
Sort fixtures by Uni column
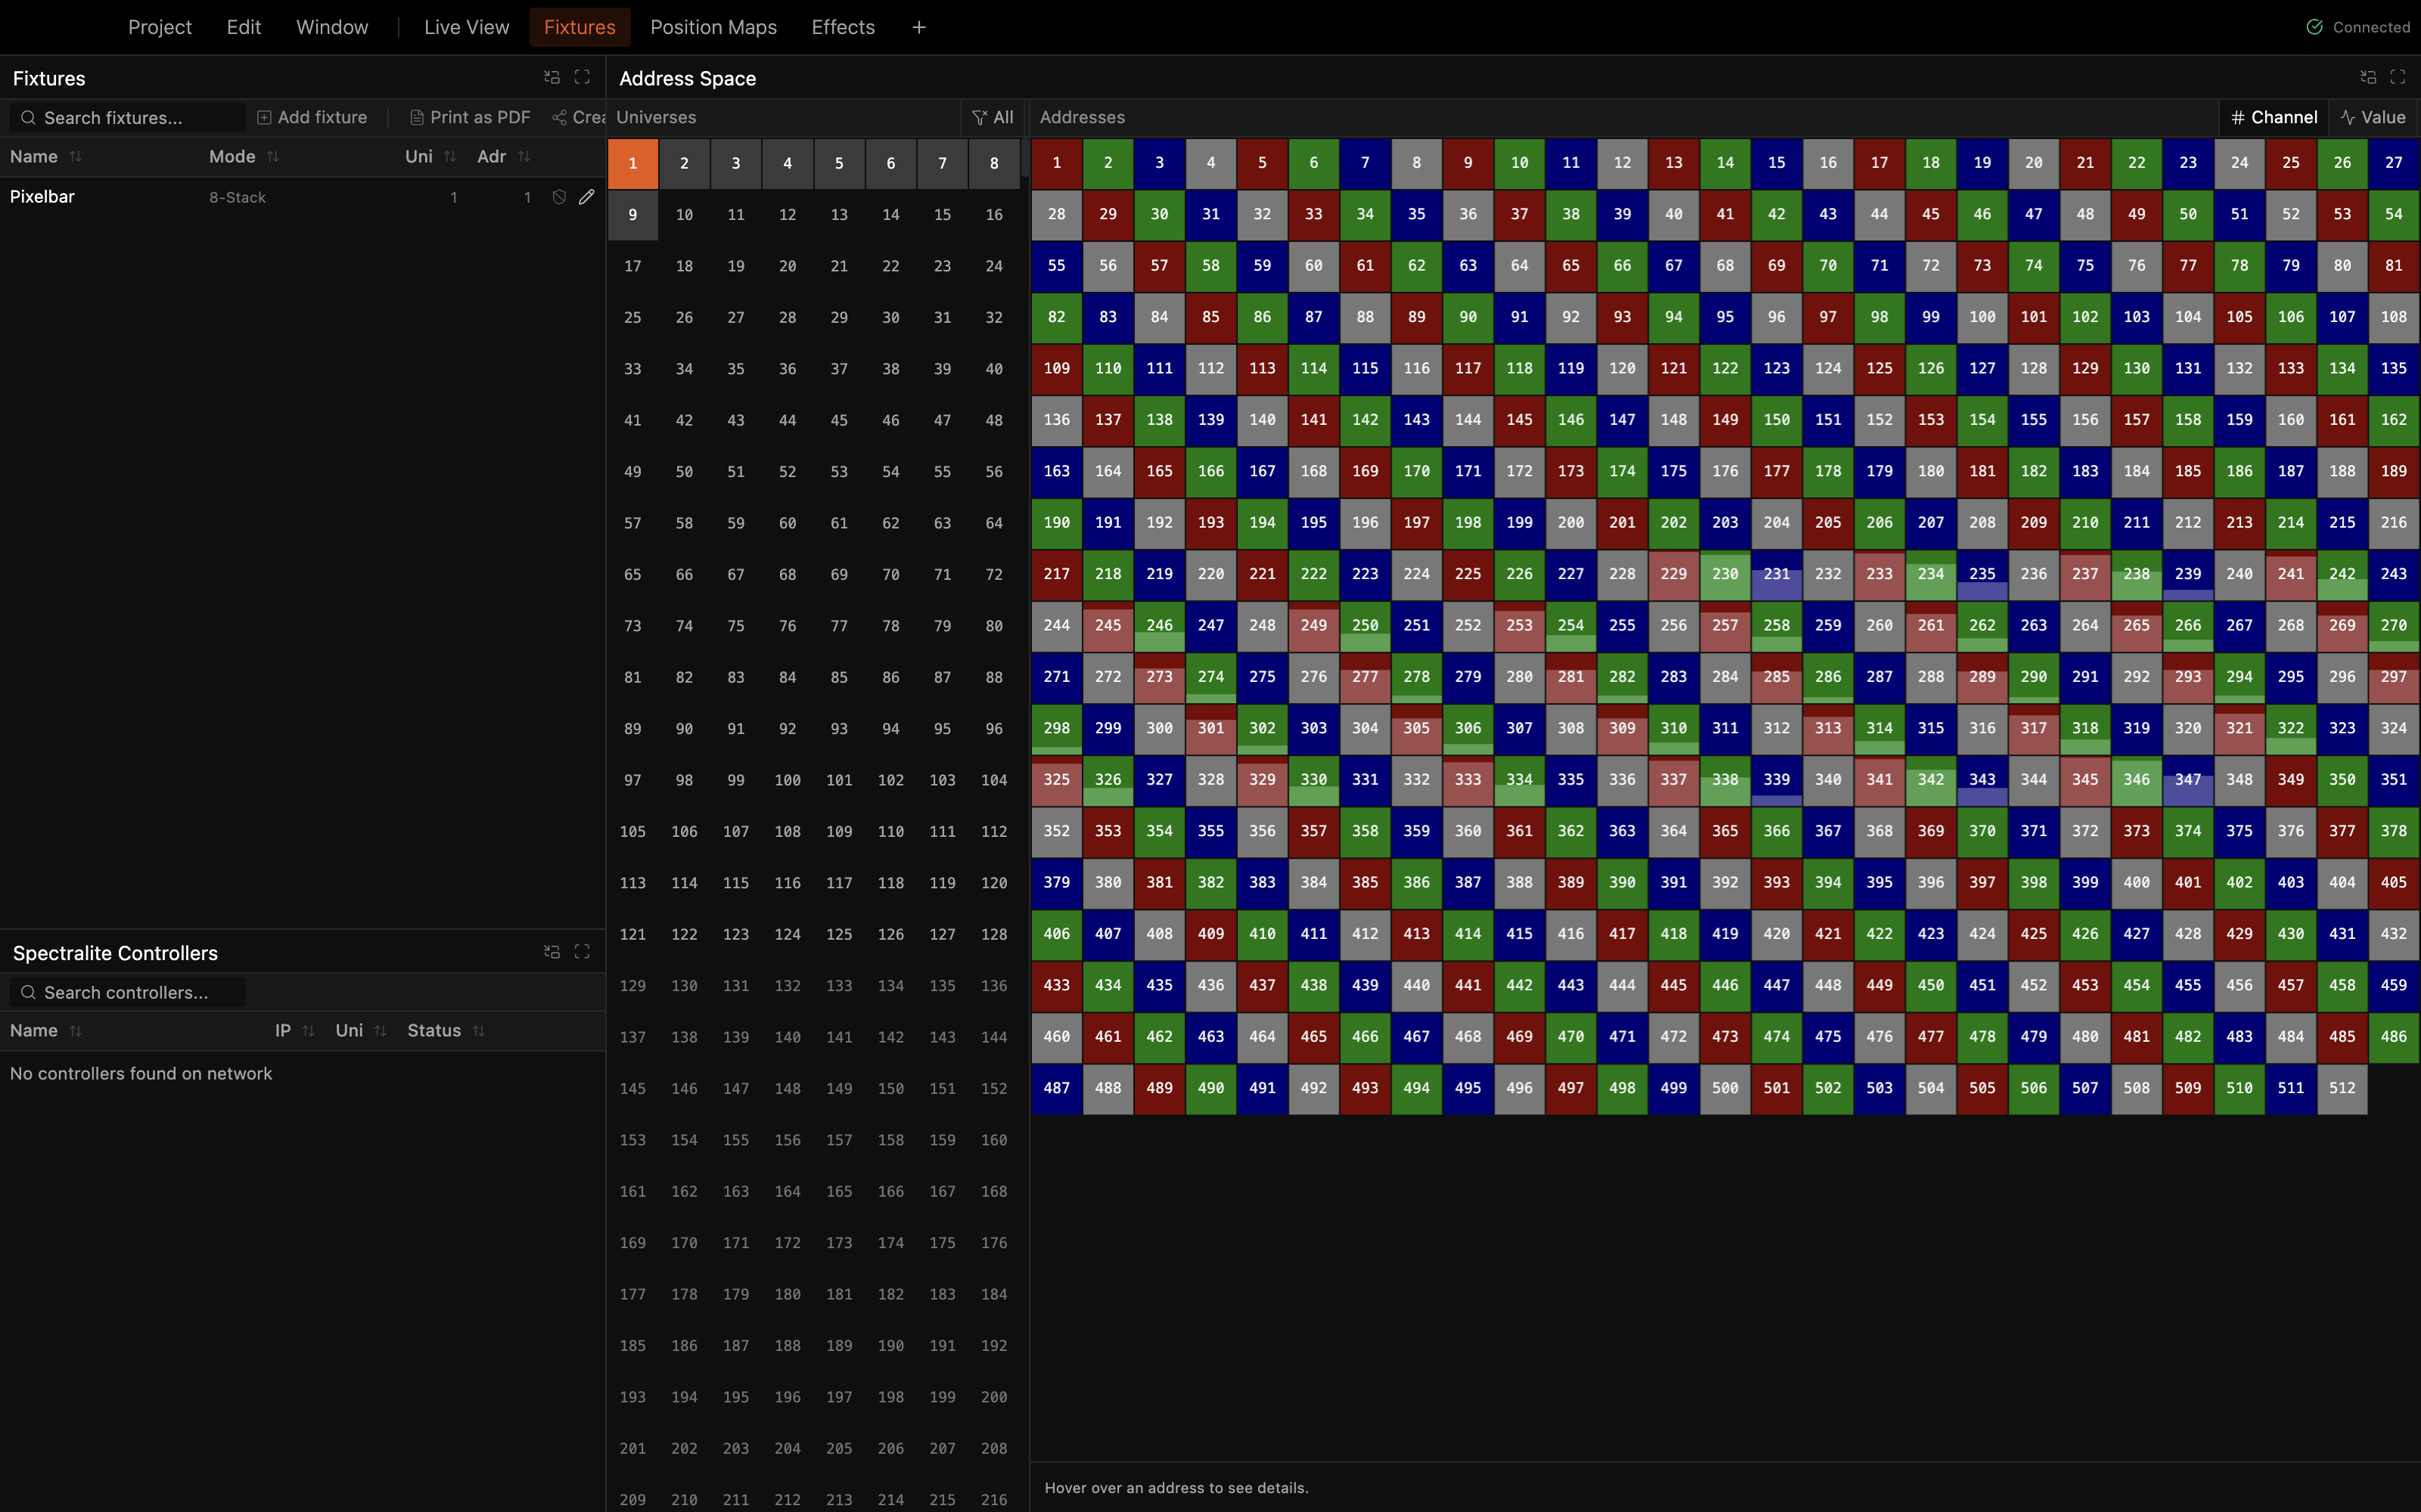click(x=430, y=156)
